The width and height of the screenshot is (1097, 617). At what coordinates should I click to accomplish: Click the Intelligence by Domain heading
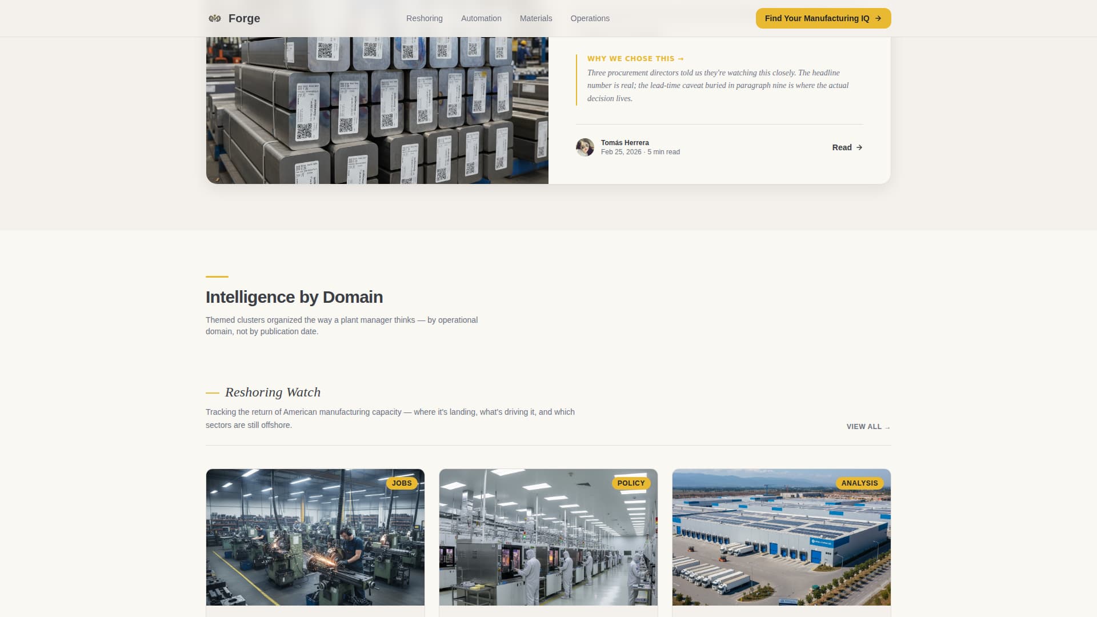(x=294, y=297)
